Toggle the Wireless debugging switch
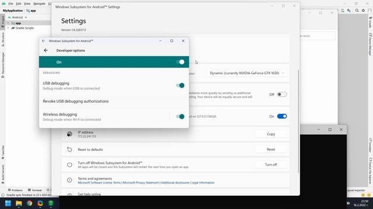This screenshot has width=373, height=209. point(180,117)
